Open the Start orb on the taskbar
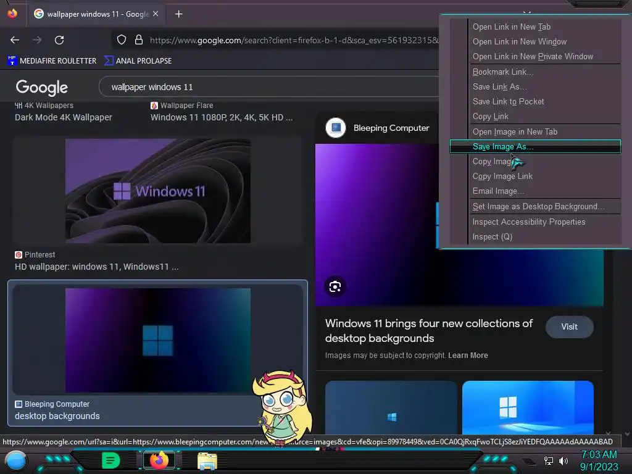Image resolution: width=632 pixels, height=474 pixels. pyautogui.click(x=15, y=460)
